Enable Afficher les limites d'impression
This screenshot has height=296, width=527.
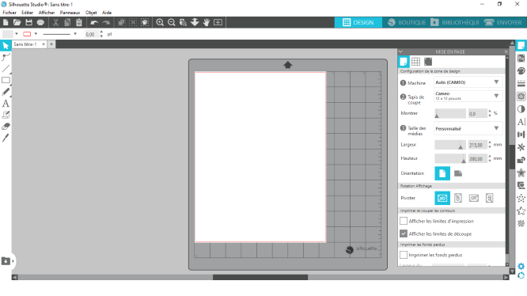point(404,221)
